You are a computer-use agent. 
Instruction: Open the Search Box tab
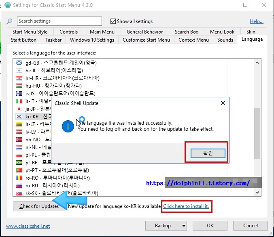click(186, 32)
